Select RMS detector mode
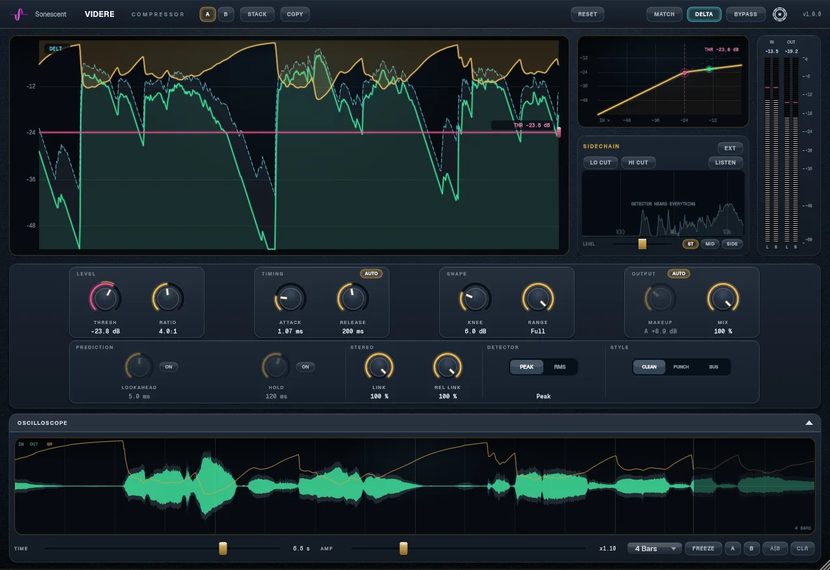Image resolution: width=830 pixels, height=570 pixels. point(560,367)
